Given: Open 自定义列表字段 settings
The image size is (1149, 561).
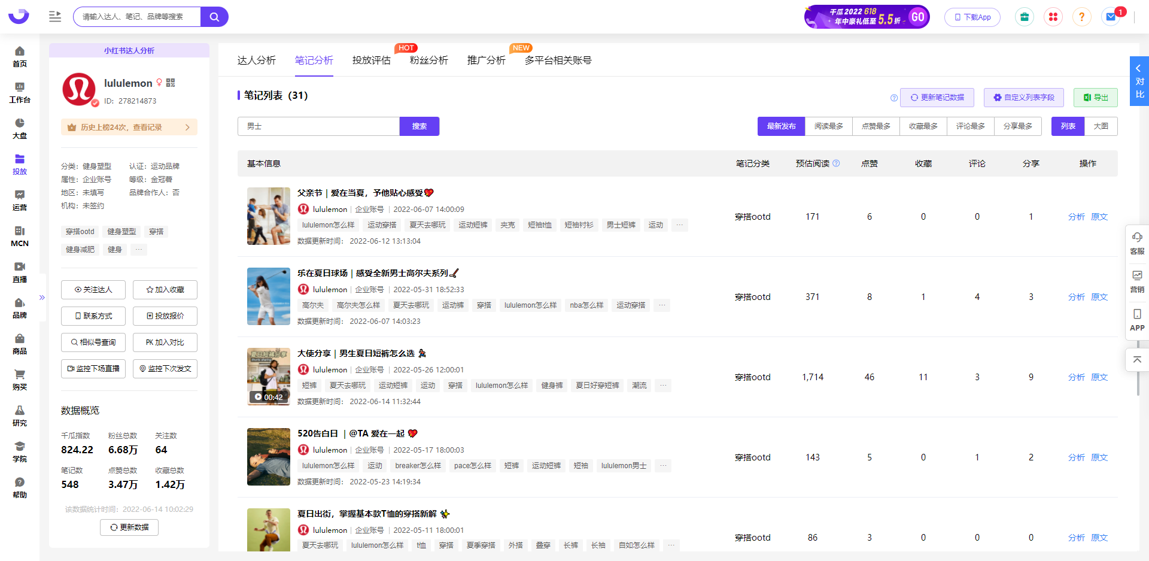Looking at the screenshot, I should point(1023,98).
